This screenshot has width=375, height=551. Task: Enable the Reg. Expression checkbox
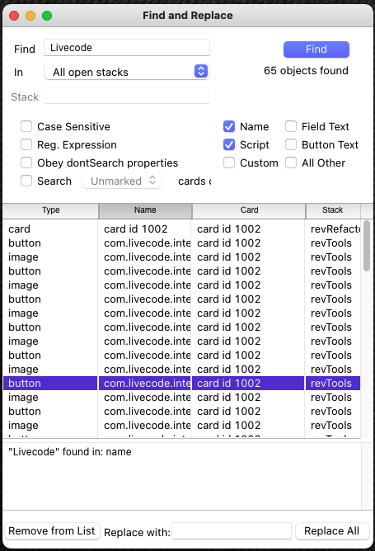click(26, 144)
